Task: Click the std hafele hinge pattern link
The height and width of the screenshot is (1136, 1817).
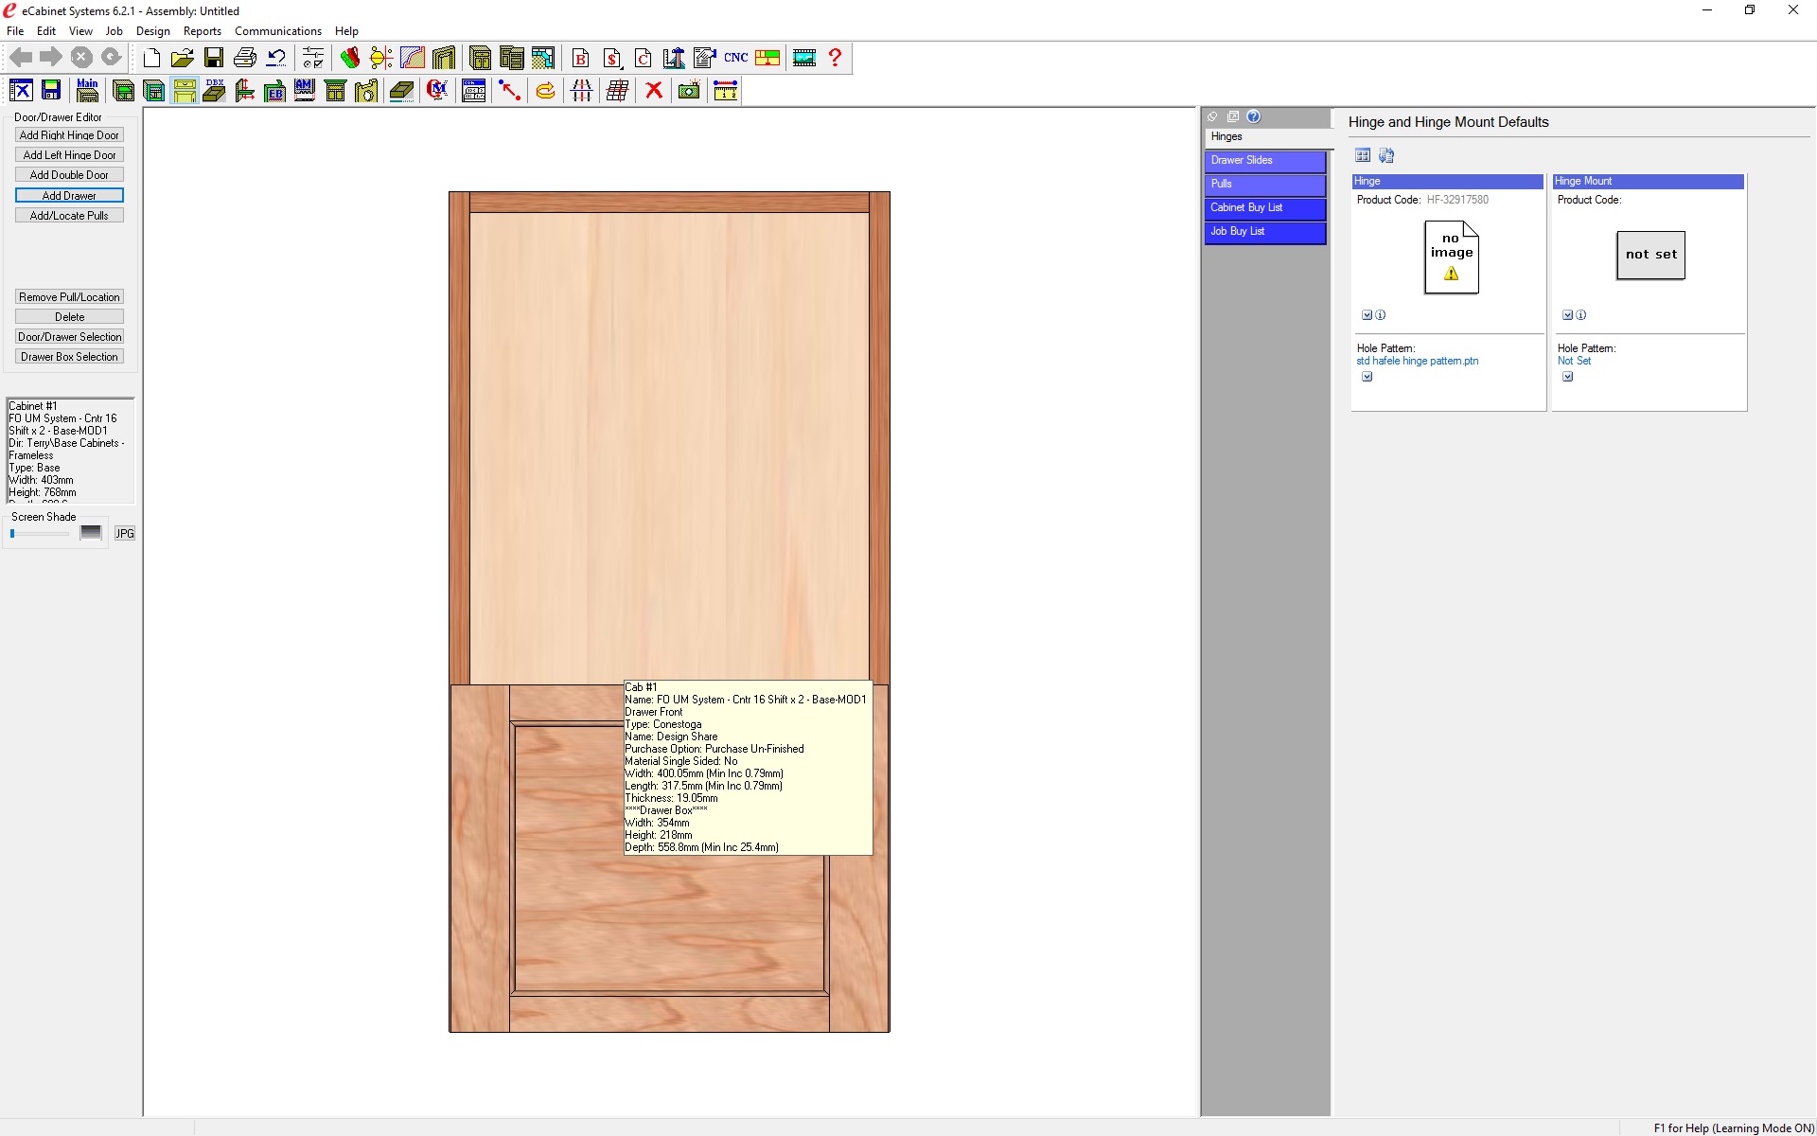Action: click(1417, 361)
